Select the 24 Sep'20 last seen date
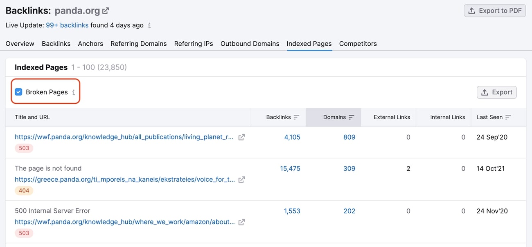532x247 pixels. pyautogui.click(x=492, y=137)
